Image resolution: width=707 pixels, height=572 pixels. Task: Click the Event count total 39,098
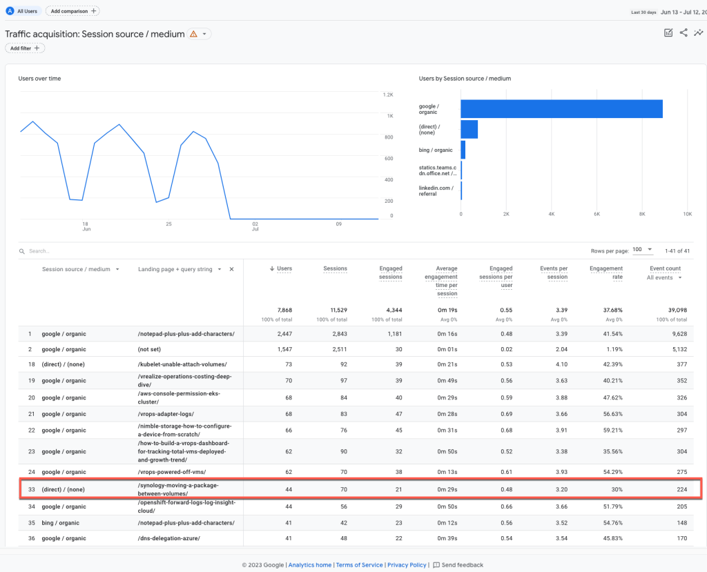[x=677, y=310]
